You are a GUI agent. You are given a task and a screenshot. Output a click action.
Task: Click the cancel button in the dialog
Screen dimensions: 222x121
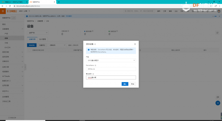[132, 84]
